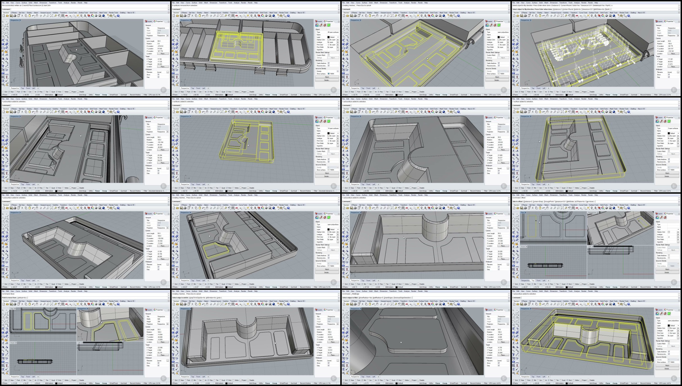Open green Decals icon in '9 surfaces removed' frame
Screen dimensions: 682x386
point(329,25)
